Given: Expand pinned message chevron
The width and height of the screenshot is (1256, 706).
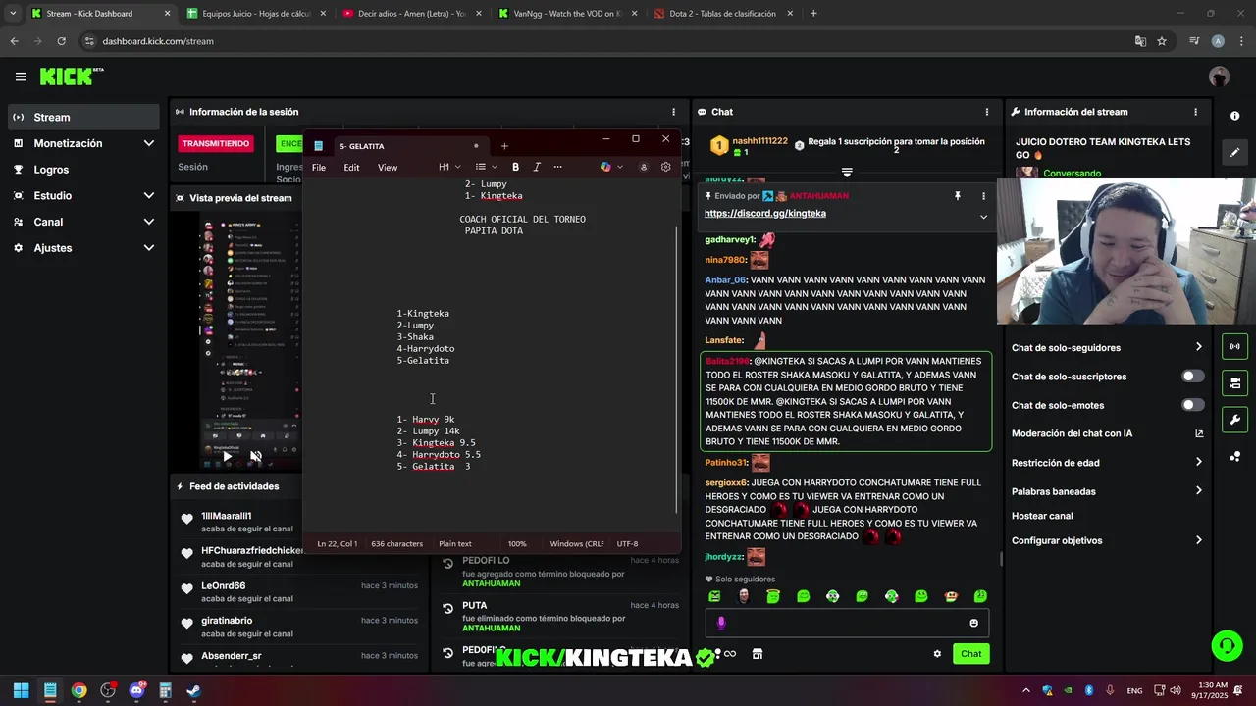Looking at the screenshot, I should 983,217.
